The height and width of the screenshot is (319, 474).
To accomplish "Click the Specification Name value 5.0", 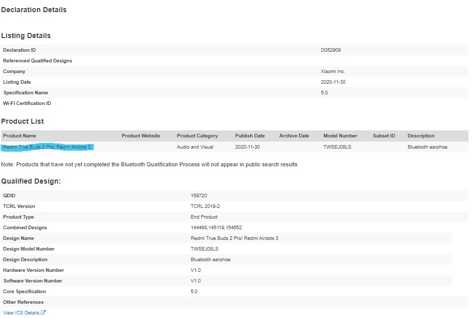I will tap(324, 92).
